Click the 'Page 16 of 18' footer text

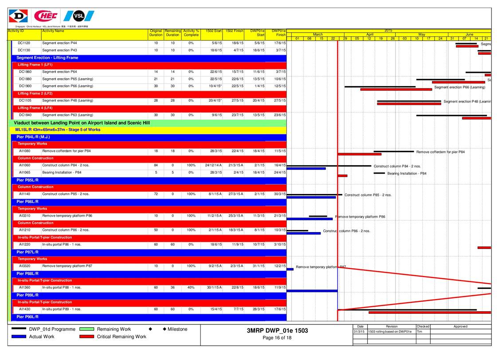pyautogui.click(x=277, y=338)
